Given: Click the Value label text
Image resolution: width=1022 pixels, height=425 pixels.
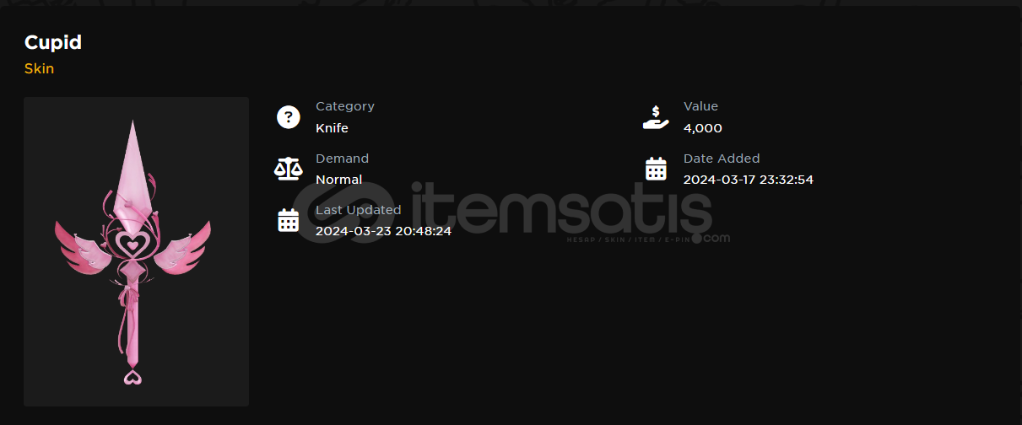Looking at the screenshot, I should coord(700,106).
